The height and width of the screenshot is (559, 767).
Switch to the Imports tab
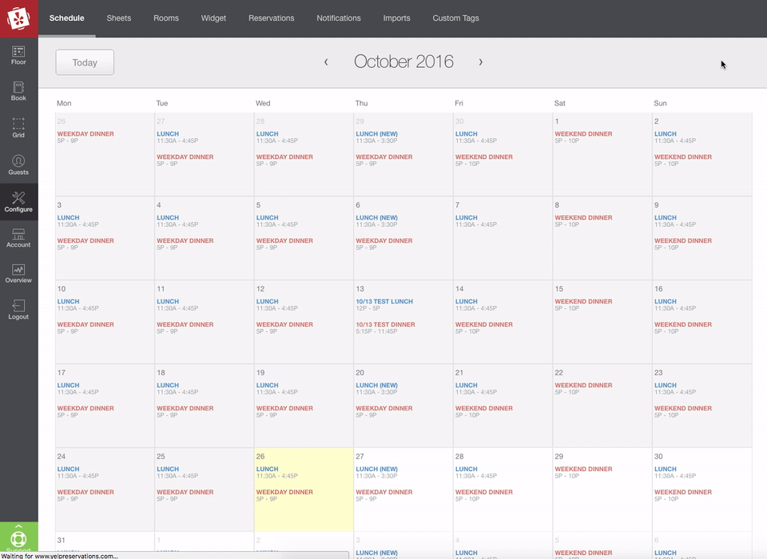click(x=397, y=18)
